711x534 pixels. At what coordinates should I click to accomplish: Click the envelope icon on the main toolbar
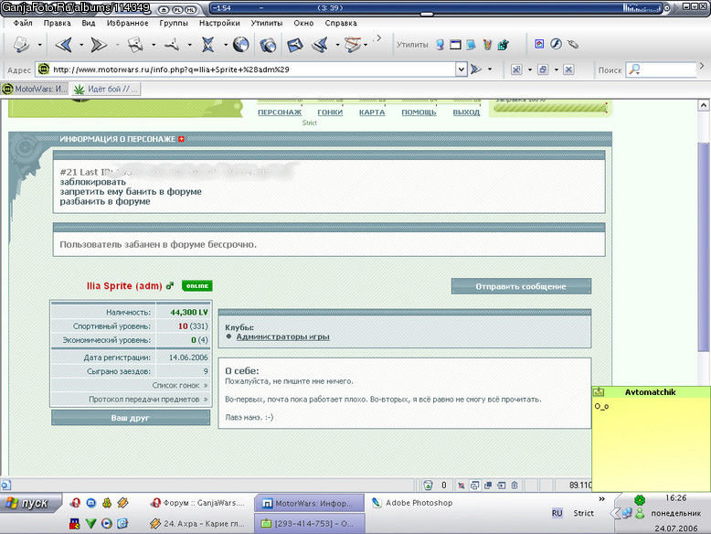pyautogui.click(x=295, y=45)
